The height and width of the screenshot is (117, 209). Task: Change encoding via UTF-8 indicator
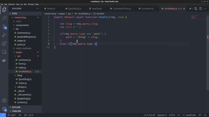click(172, 115)
